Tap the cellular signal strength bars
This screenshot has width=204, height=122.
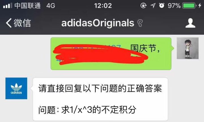[8, 6]
